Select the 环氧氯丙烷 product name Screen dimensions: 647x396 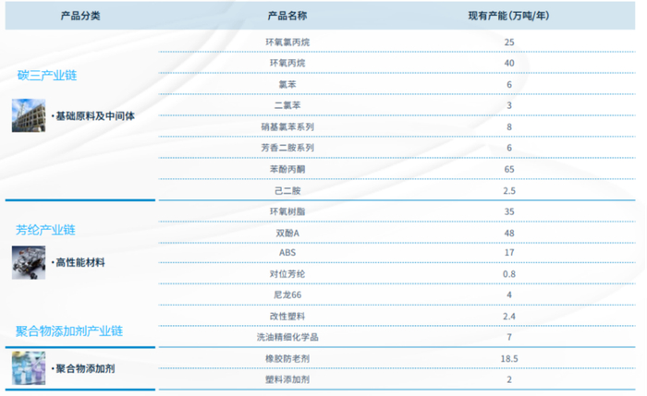pos(287,42)
